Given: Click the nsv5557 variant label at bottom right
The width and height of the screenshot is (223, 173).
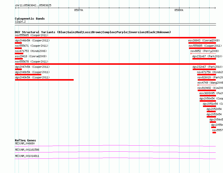Looking at the screenshot, I should 217,130.
